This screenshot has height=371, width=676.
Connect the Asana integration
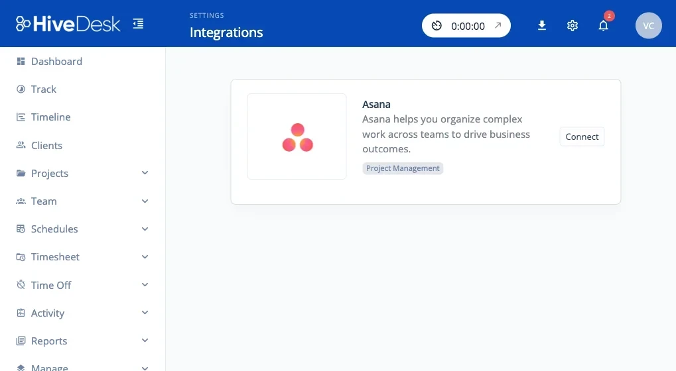582,136
